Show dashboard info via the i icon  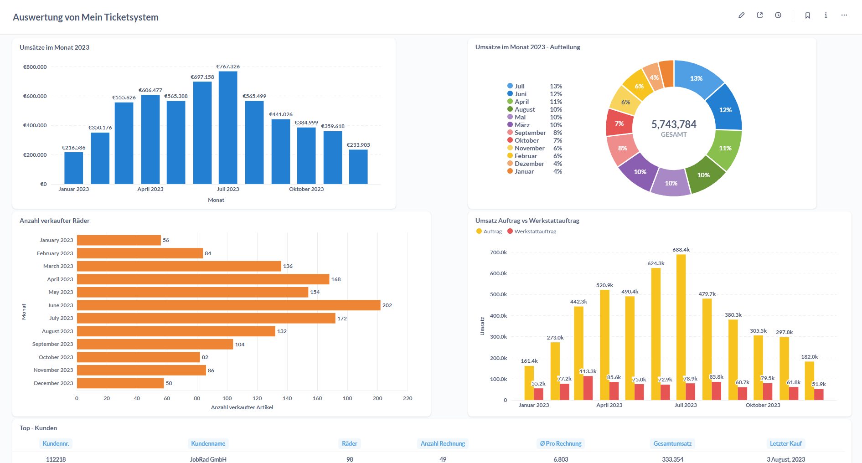point(826,15)
